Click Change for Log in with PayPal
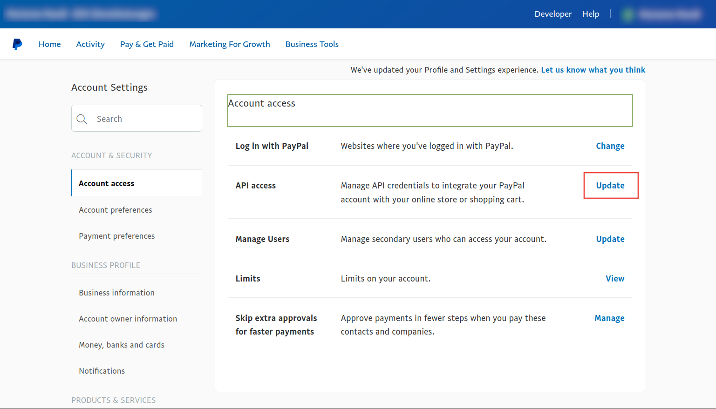The height and width of the screenshot is (409, 716). pyautogui.click(x=610, y=146)
